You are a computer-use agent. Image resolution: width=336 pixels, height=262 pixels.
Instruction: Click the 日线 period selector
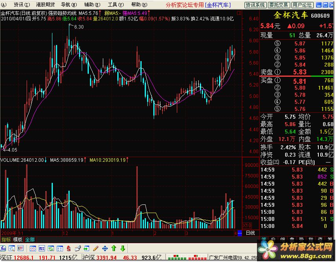pos(250,233)
